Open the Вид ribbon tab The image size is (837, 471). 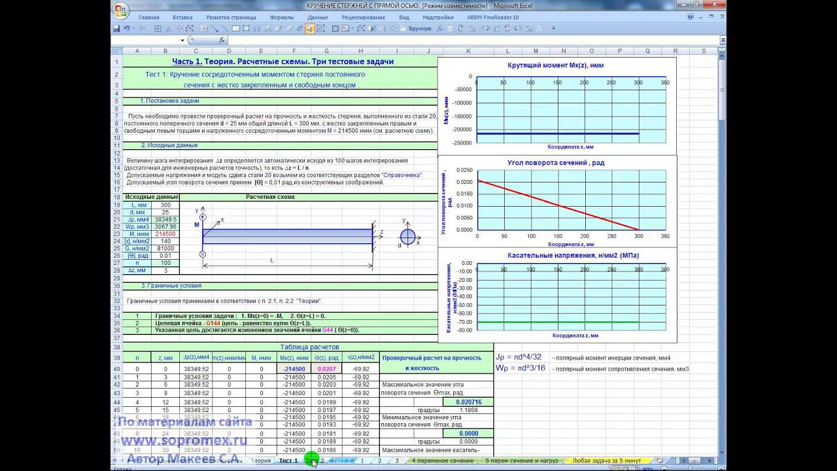click(404, 18)
